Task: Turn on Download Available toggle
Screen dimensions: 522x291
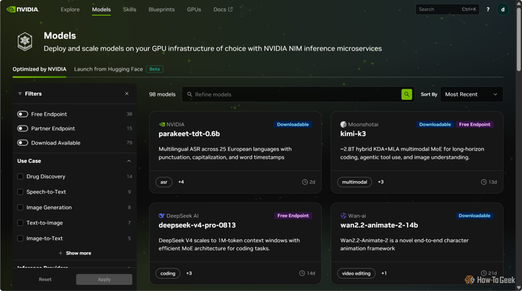Action: [22, 143]
